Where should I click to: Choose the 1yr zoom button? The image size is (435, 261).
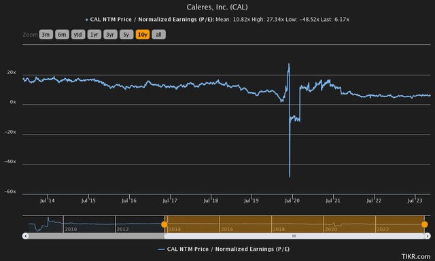click(94, 35)
